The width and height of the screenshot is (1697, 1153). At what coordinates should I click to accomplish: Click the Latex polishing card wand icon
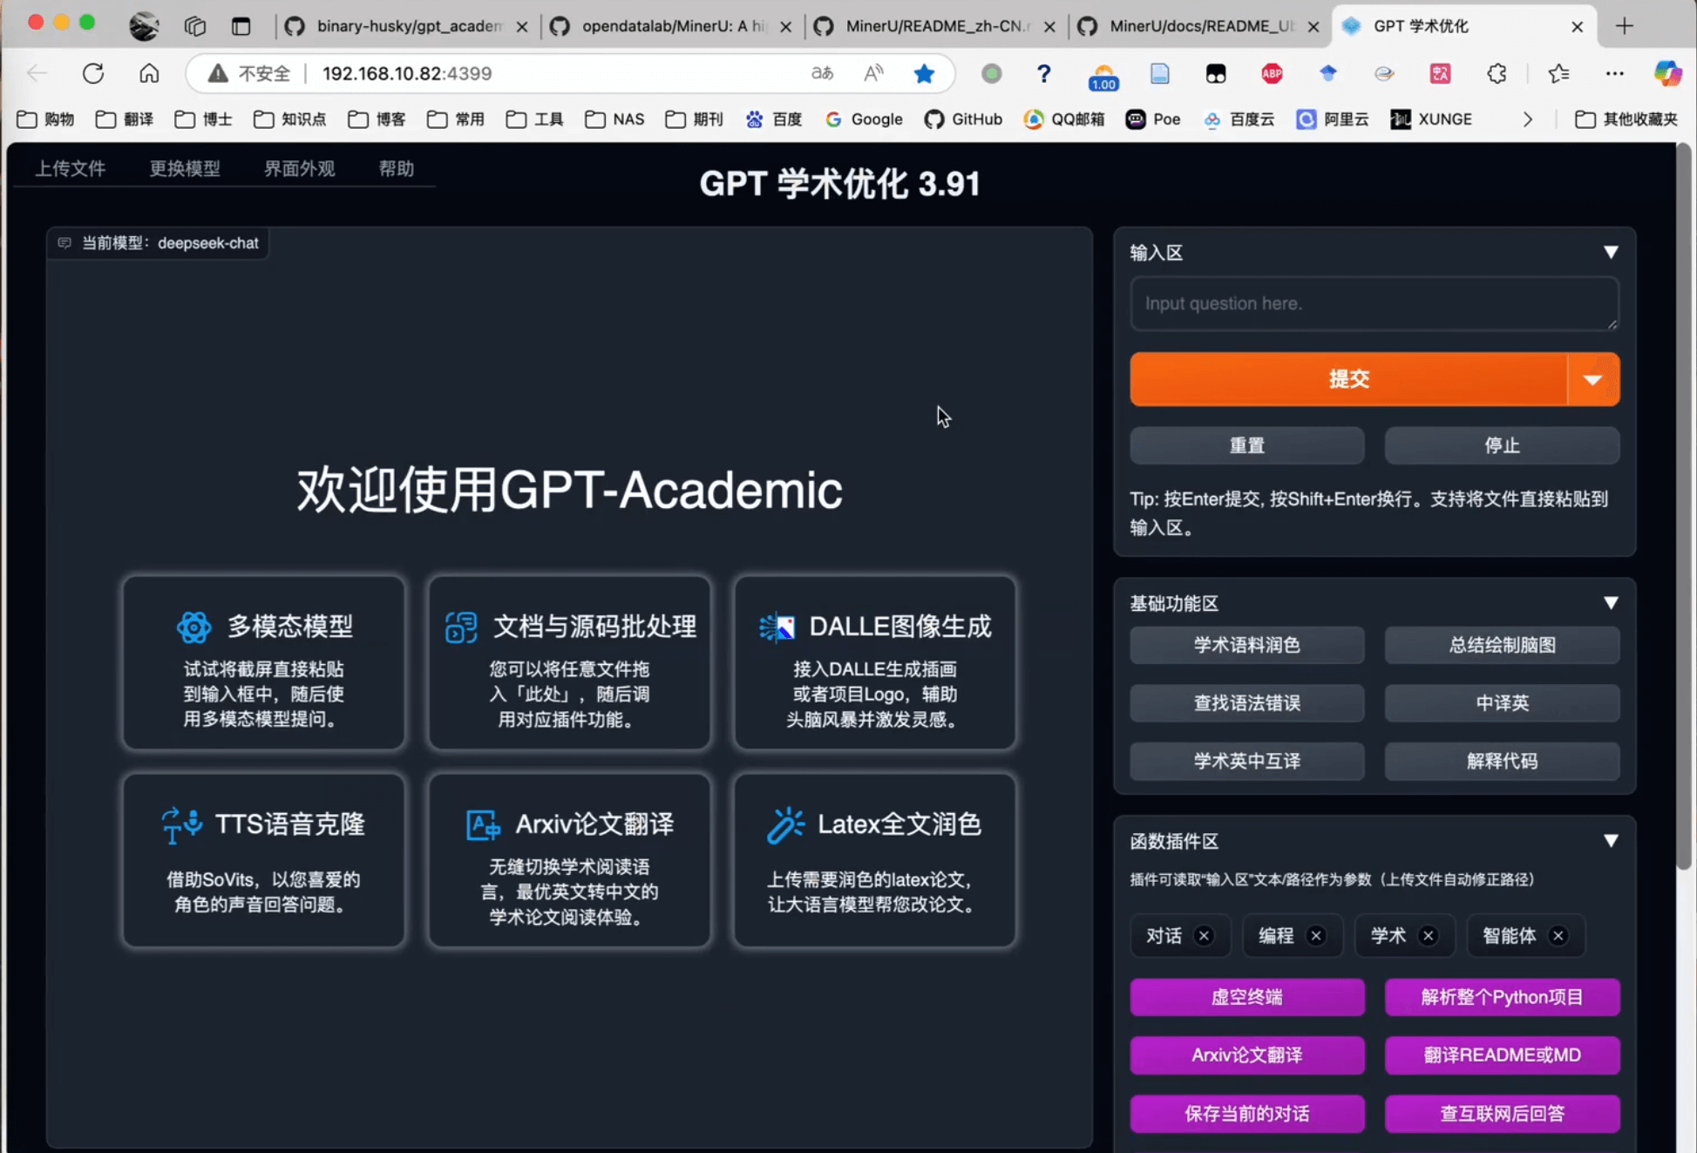pos(785,824)
